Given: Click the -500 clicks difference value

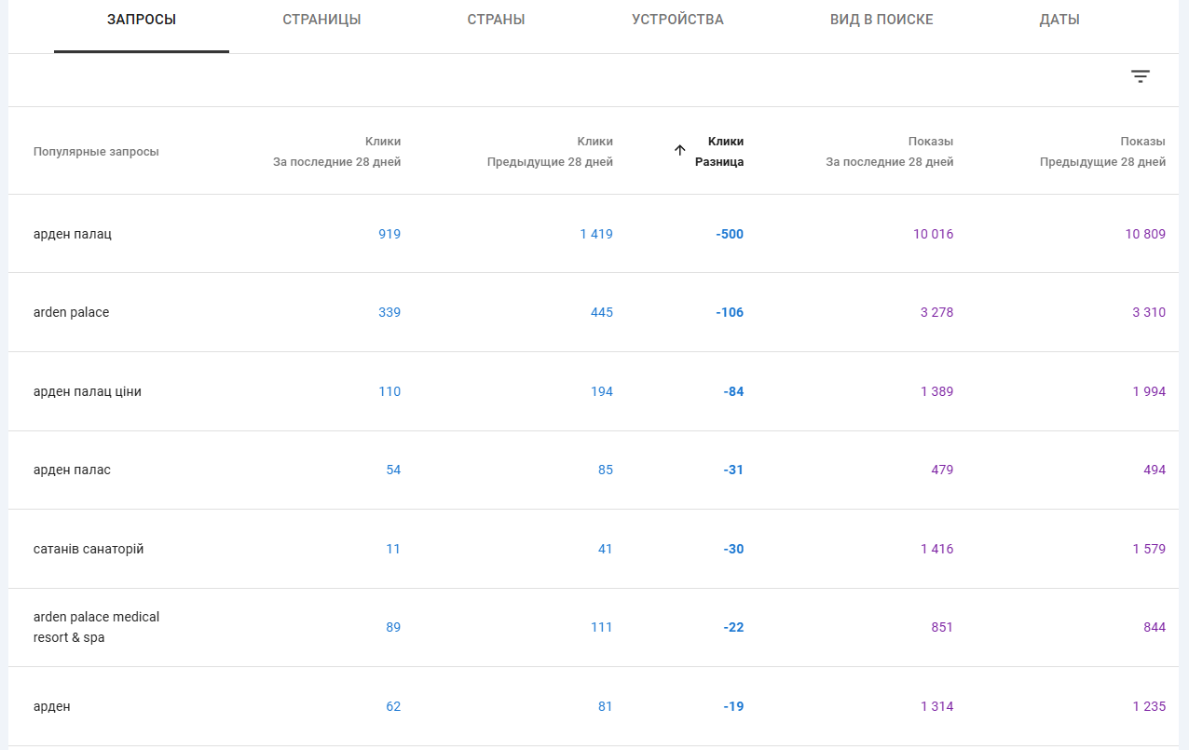Looking at the screenshot, I should tap(730, 234).
